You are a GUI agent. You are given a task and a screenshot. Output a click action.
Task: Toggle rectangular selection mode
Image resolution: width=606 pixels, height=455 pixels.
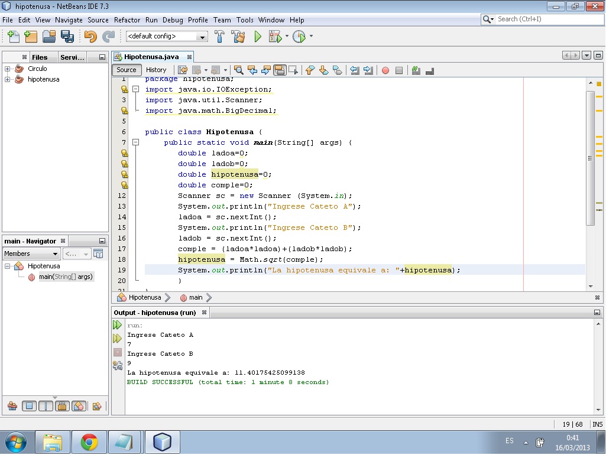point(294,70)
